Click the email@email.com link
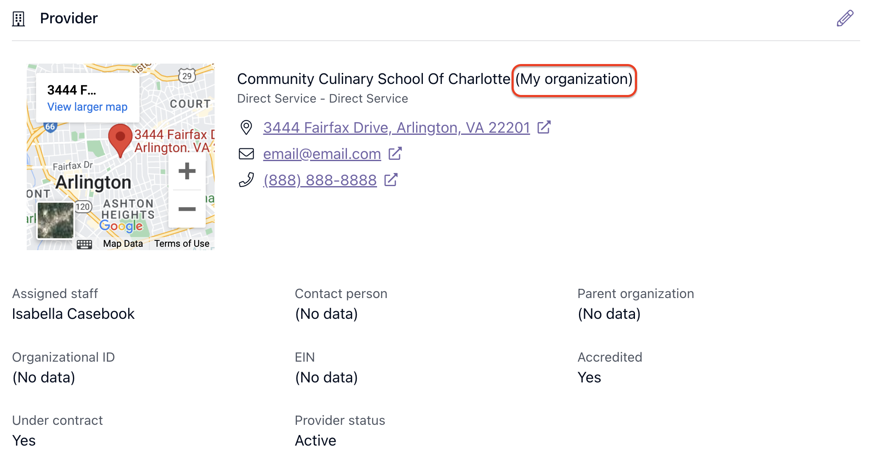This screenshot has height=474, width=878. tap(322, 153)
